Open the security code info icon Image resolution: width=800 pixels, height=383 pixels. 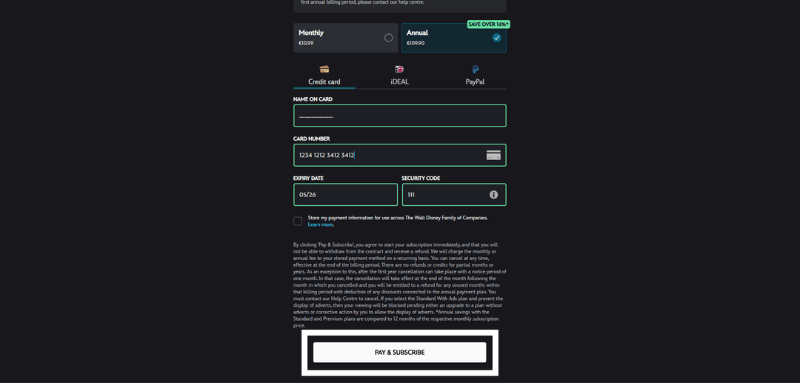tap(493, 195)
